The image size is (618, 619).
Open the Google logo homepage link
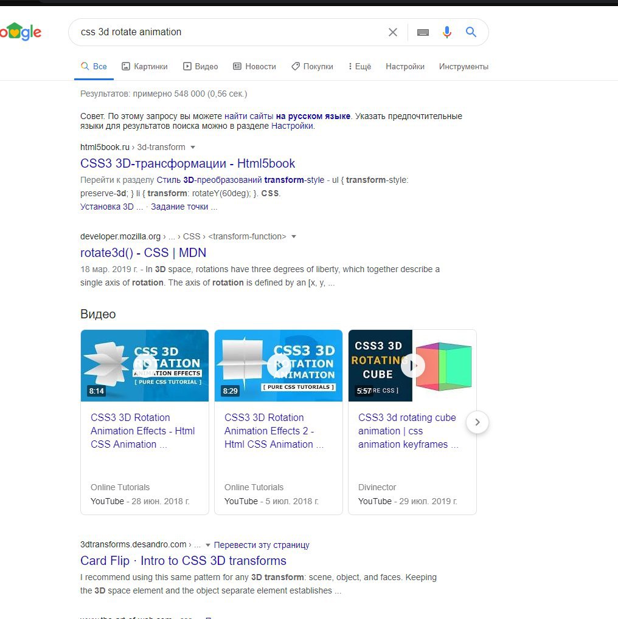[x=21, y=32]
